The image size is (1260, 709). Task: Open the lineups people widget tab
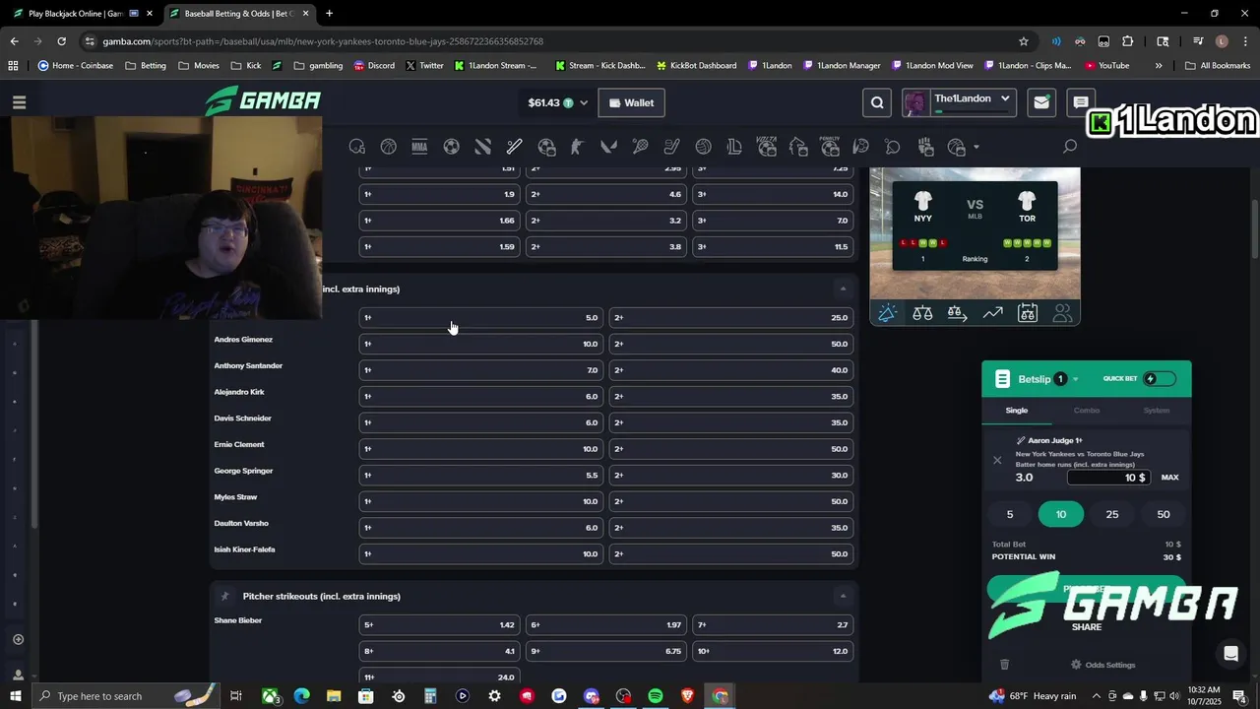click(1062, 313)
